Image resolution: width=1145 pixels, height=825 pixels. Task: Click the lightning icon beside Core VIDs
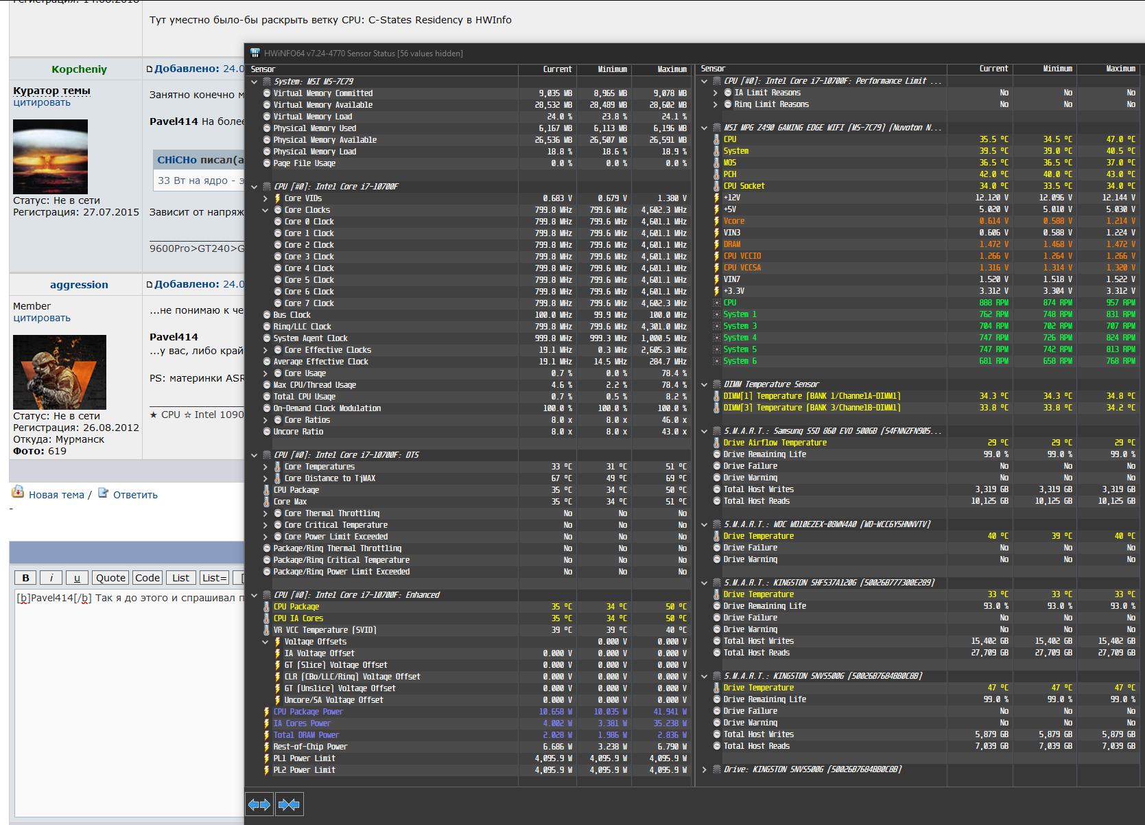click(x=278, y=198)
